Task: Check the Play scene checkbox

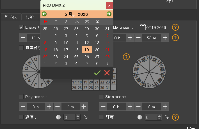Action: tap(21, 97)
